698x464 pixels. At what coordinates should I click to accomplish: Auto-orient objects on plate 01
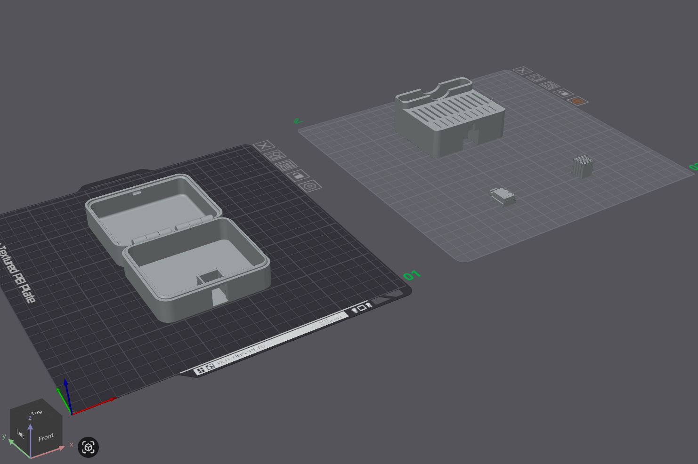coord(276,155)
